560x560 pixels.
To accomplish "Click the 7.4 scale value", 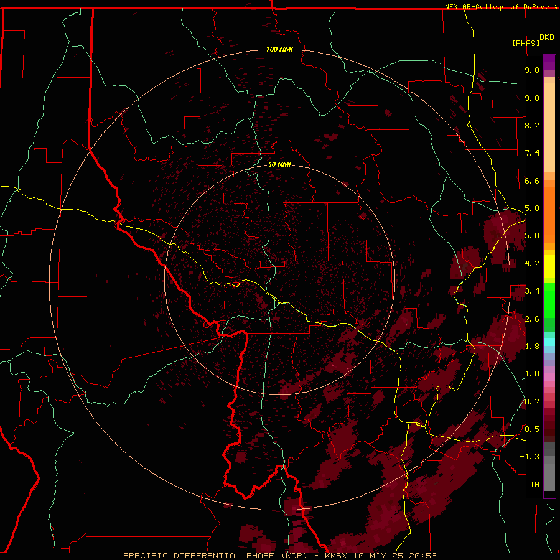I will pyautogui.click(x=532, y=153).
